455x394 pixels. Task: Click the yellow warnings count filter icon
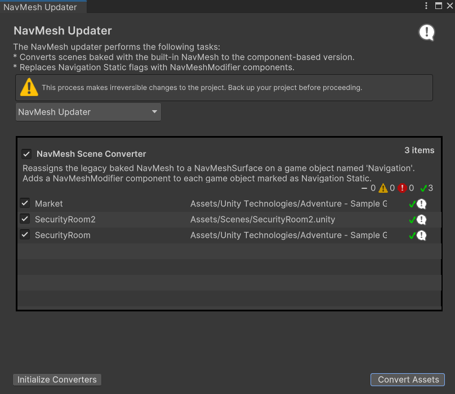(x=383, y=188)
